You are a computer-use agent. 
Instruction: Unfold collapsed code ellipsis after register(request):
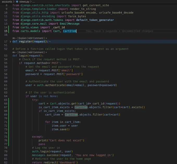click(50, 42)
